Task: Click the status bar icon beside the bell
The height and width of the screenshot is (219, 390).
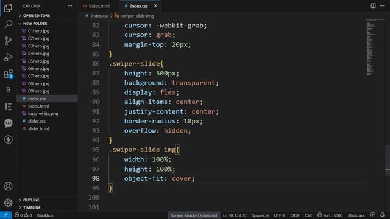Action: pos(372,215)
